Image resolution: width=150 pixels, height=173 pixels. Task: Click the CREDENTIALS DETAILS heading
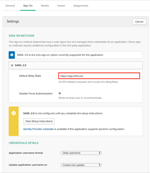[x=23, y=143]
